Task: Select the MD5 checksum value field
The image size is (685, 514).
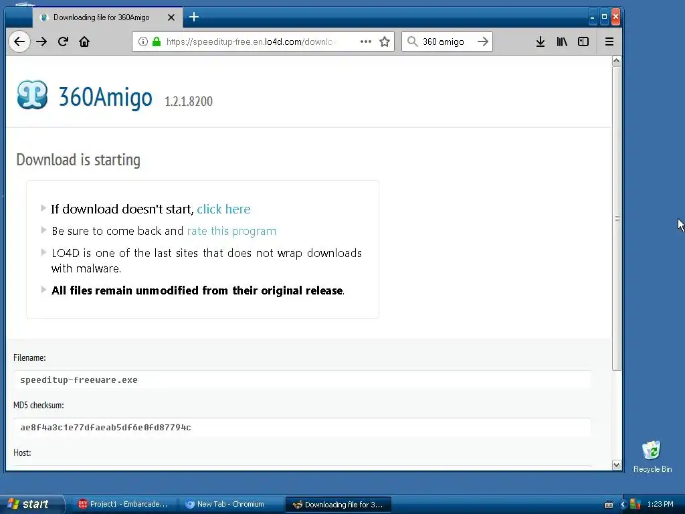Action: click(x=302, y=428)
